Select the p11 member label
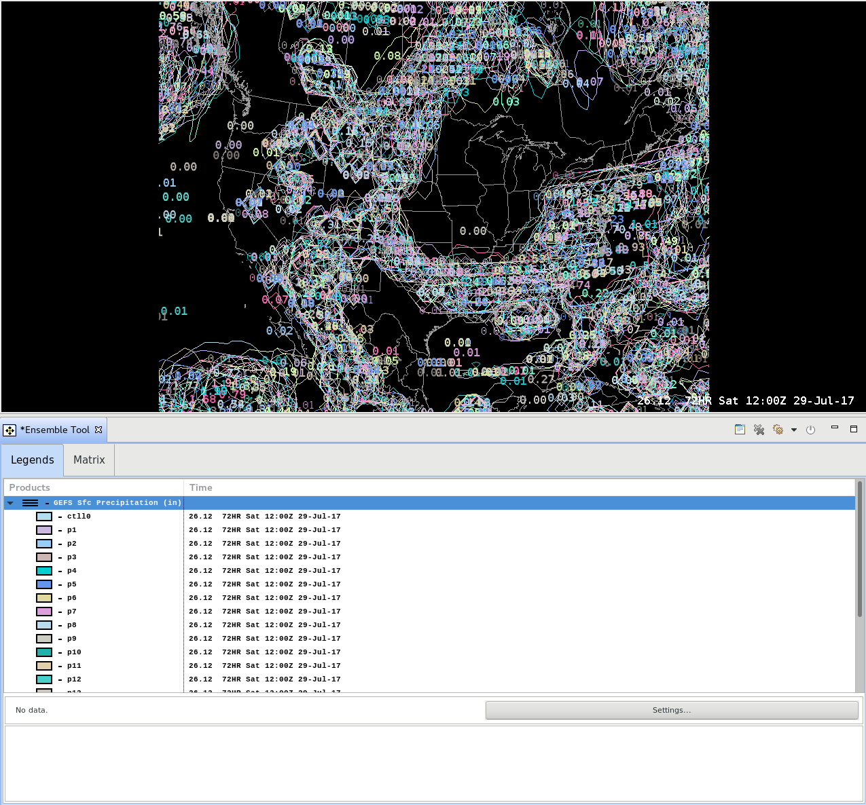The width and height of the screenshot is (866, 805). 74,666
